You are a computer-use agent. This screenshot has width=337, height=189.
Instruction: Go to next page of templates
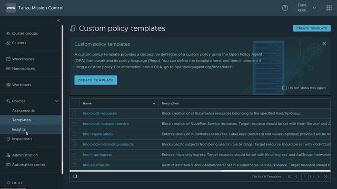point(319,176)
